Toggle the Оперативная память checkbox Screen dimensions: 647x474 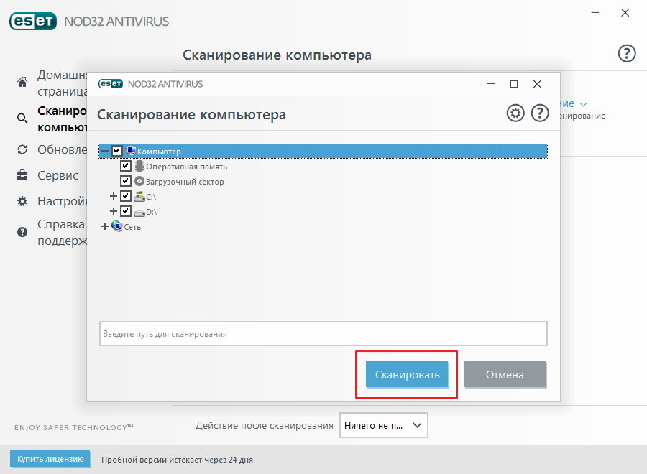(x=126, y=167)
